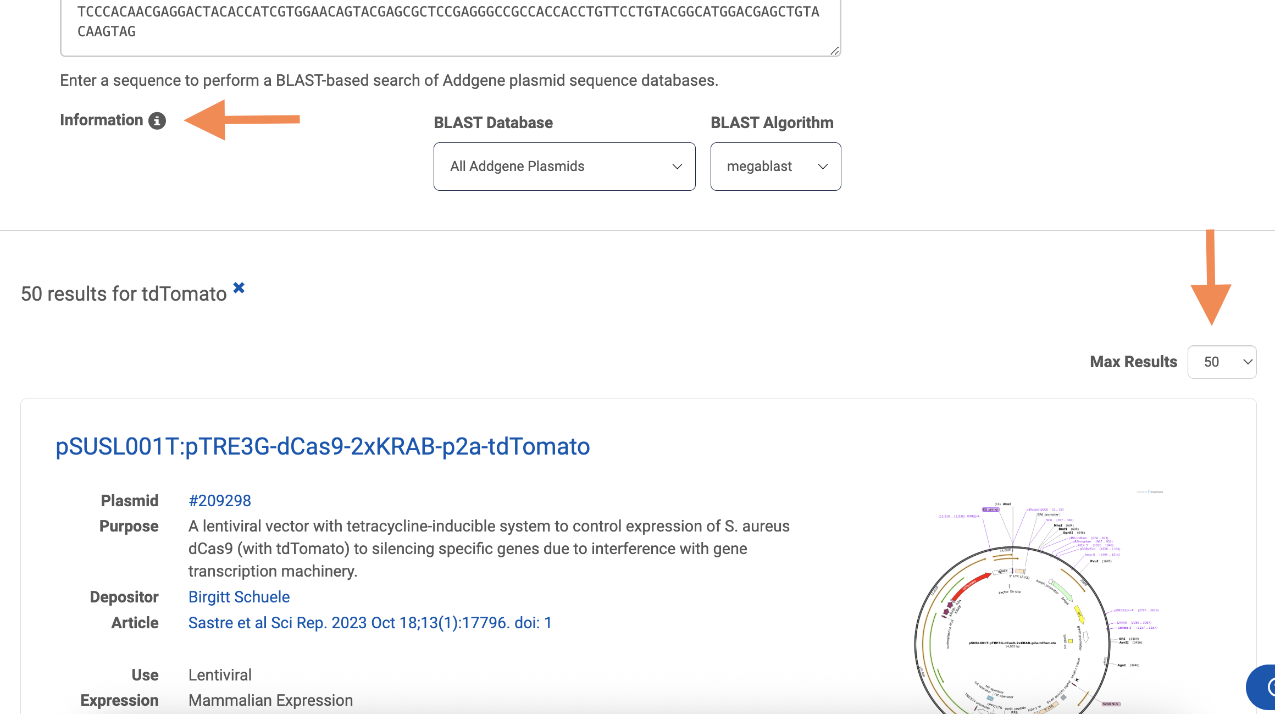Click the BLAST Algorithm label
This screenshot has width=1275, height=714.
coord(772,123)
